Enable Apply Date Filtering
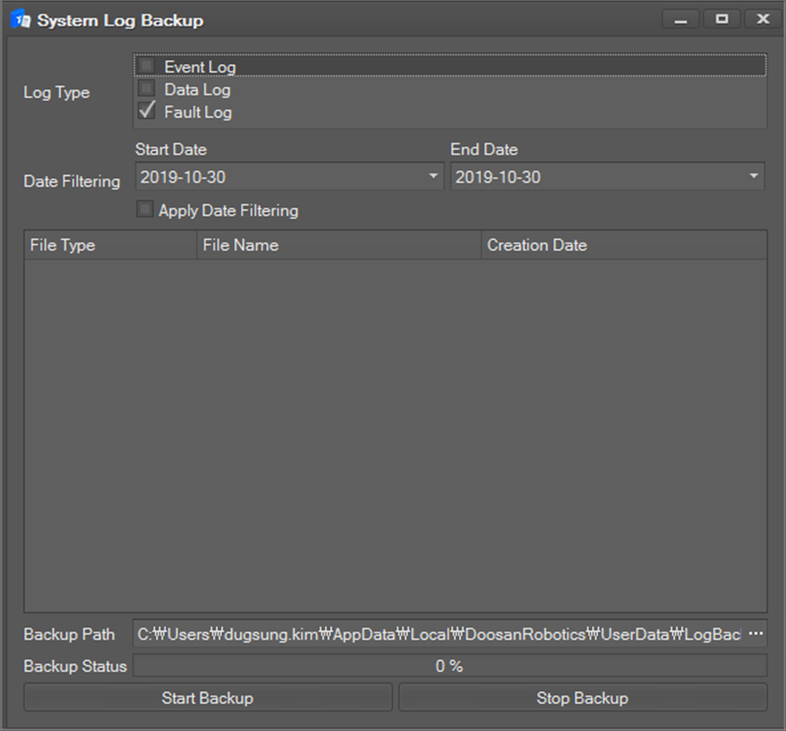The width and height of the screenshot is (786, 731). point(145,209)
